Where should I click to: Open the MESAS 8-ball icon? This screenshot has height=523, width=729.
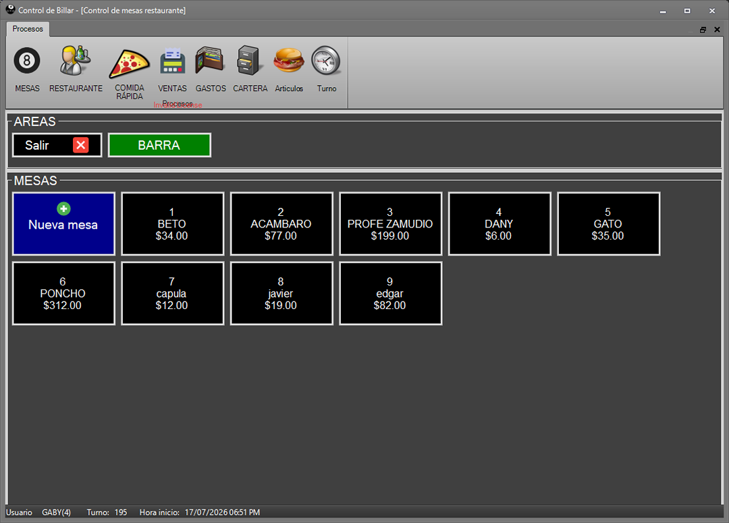click(27, 61)
